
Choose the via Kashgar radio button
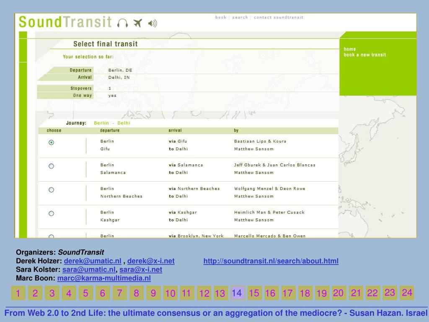tap(51, 213)
